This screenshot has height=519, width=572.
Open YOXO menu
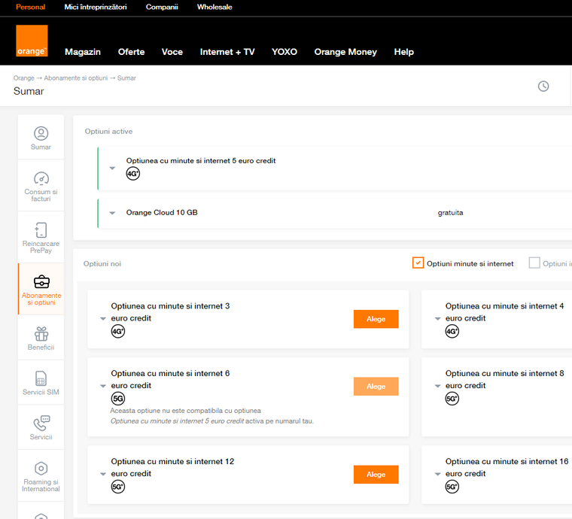284,52
